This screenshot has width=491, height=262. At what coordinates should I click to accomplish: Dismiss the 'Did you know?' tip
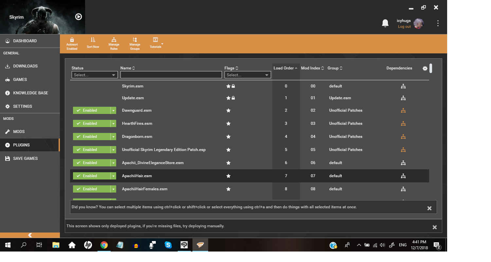429,208
